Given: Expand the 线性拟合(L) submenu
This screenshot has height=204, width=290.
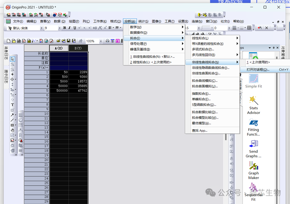Looking at the screenshot, I should click(x=212, y=38).
